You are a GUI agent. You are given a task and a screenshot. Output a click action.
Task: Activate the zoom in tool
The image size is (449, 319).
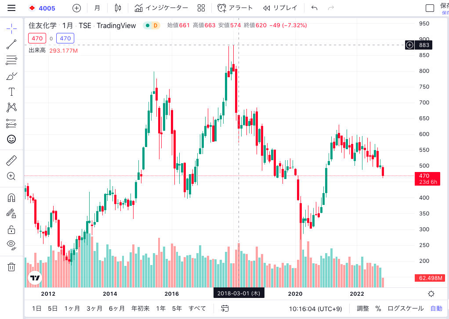coord(11,176)
